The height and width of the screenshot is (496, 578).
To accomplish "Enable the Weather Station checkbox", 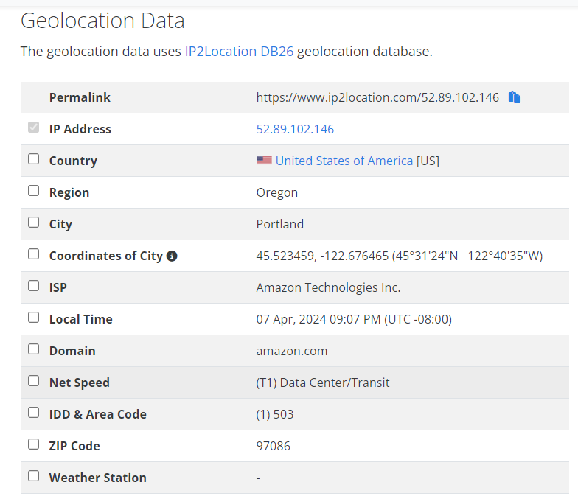I will tap(34, 476).
